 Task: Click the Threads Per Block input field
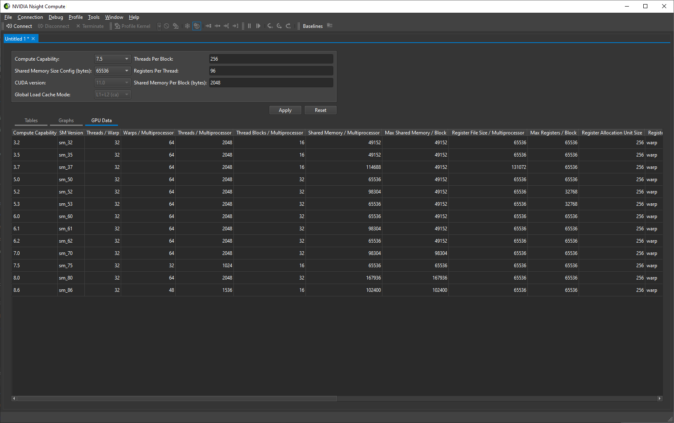[x=271, y=59]
